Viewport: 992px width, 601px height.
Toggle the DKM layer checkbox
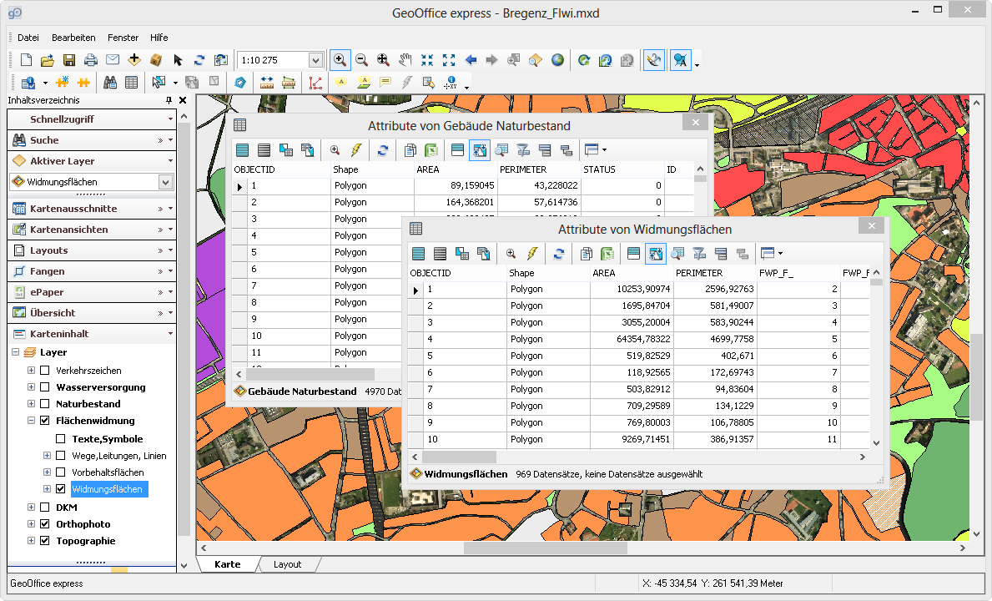pyautogui.click(x=45, y=508)
